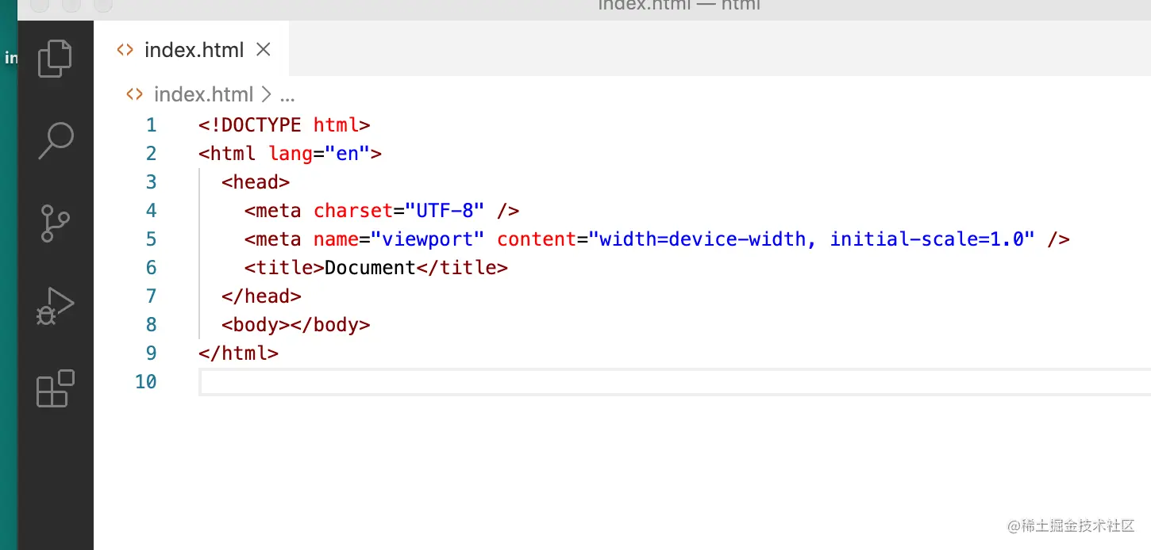Screen dimensions: 1151x550
Task: Click the <!DOCTYPE html> declaration text
Action: (284, 125)
